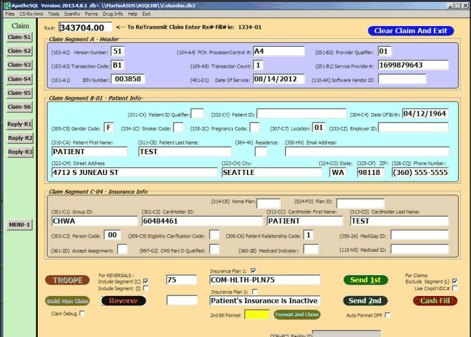Open the ScanRx menu
This screenshot has height=337, width=471.
pyautogui.click(x=72, y=13)
